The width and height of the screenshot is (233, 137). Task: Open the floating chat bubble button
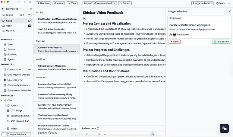click(x=224, y=128)
